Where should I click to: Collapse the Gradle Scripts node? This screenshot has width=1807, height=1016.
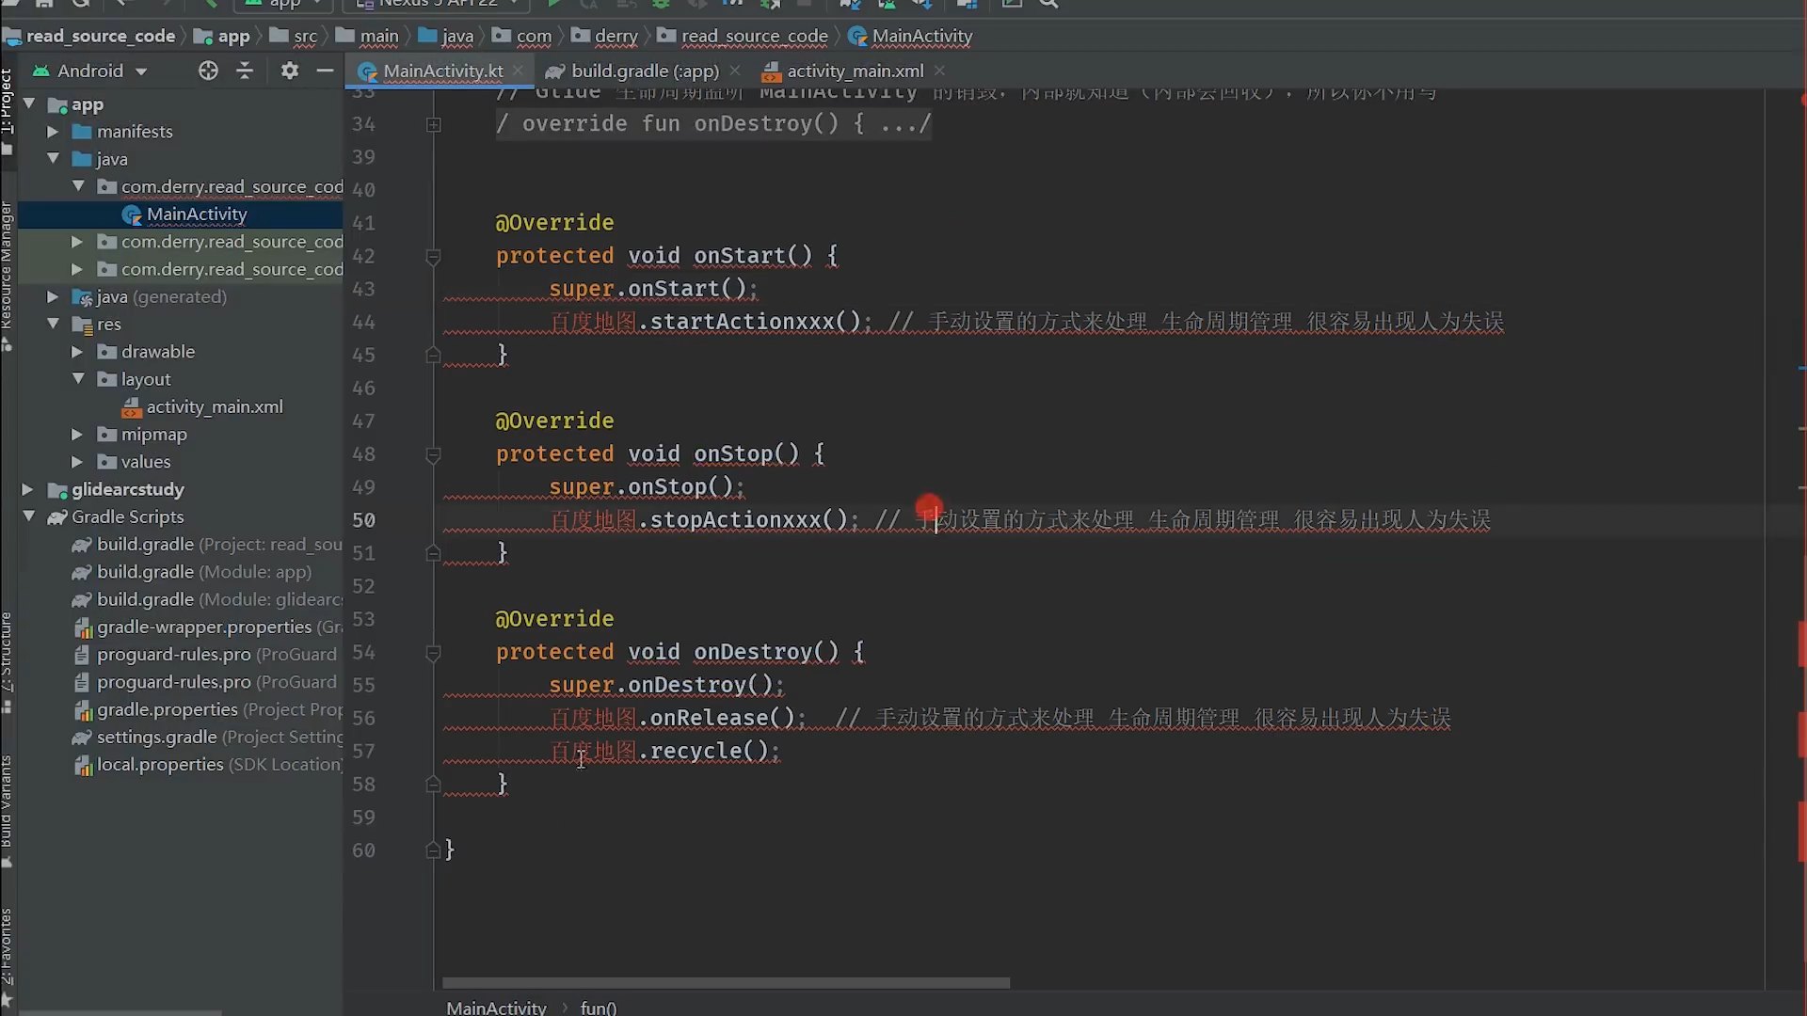tap(28, 516)
